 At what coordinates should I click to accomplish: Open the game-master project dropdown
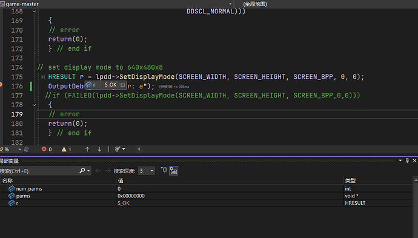point(230,4)
